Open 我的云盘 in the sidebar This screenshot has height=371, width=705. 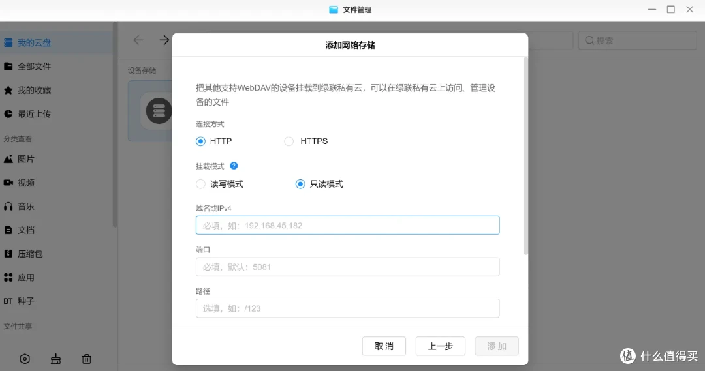tap(56, 42)
